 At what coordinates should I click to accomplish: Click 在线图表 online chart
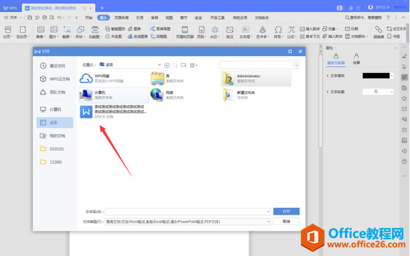coord(138,37)
